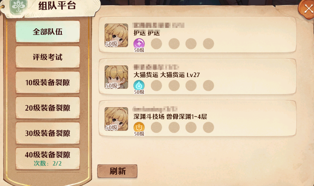Open the 护送 team leader avatar

(116, 35)
